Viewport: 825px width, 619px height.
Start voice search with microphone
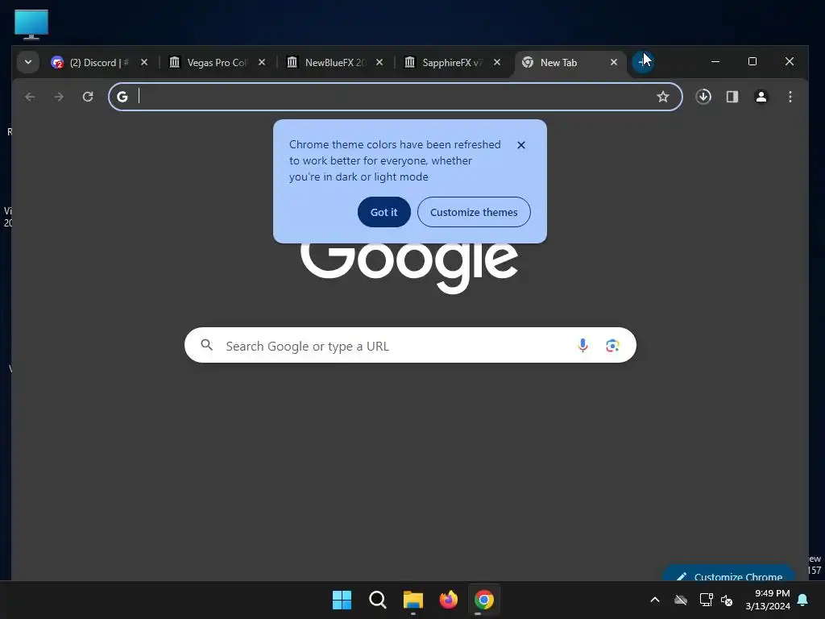pyautogui.click(x=582, y=345)
